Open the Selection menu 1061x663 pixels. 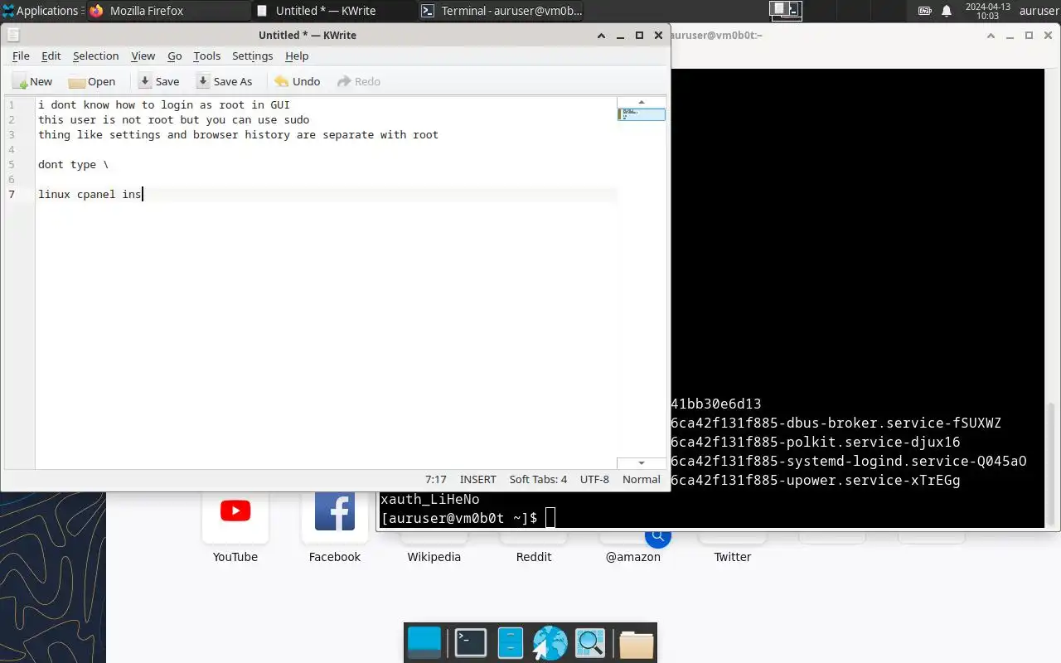point(95,56)
